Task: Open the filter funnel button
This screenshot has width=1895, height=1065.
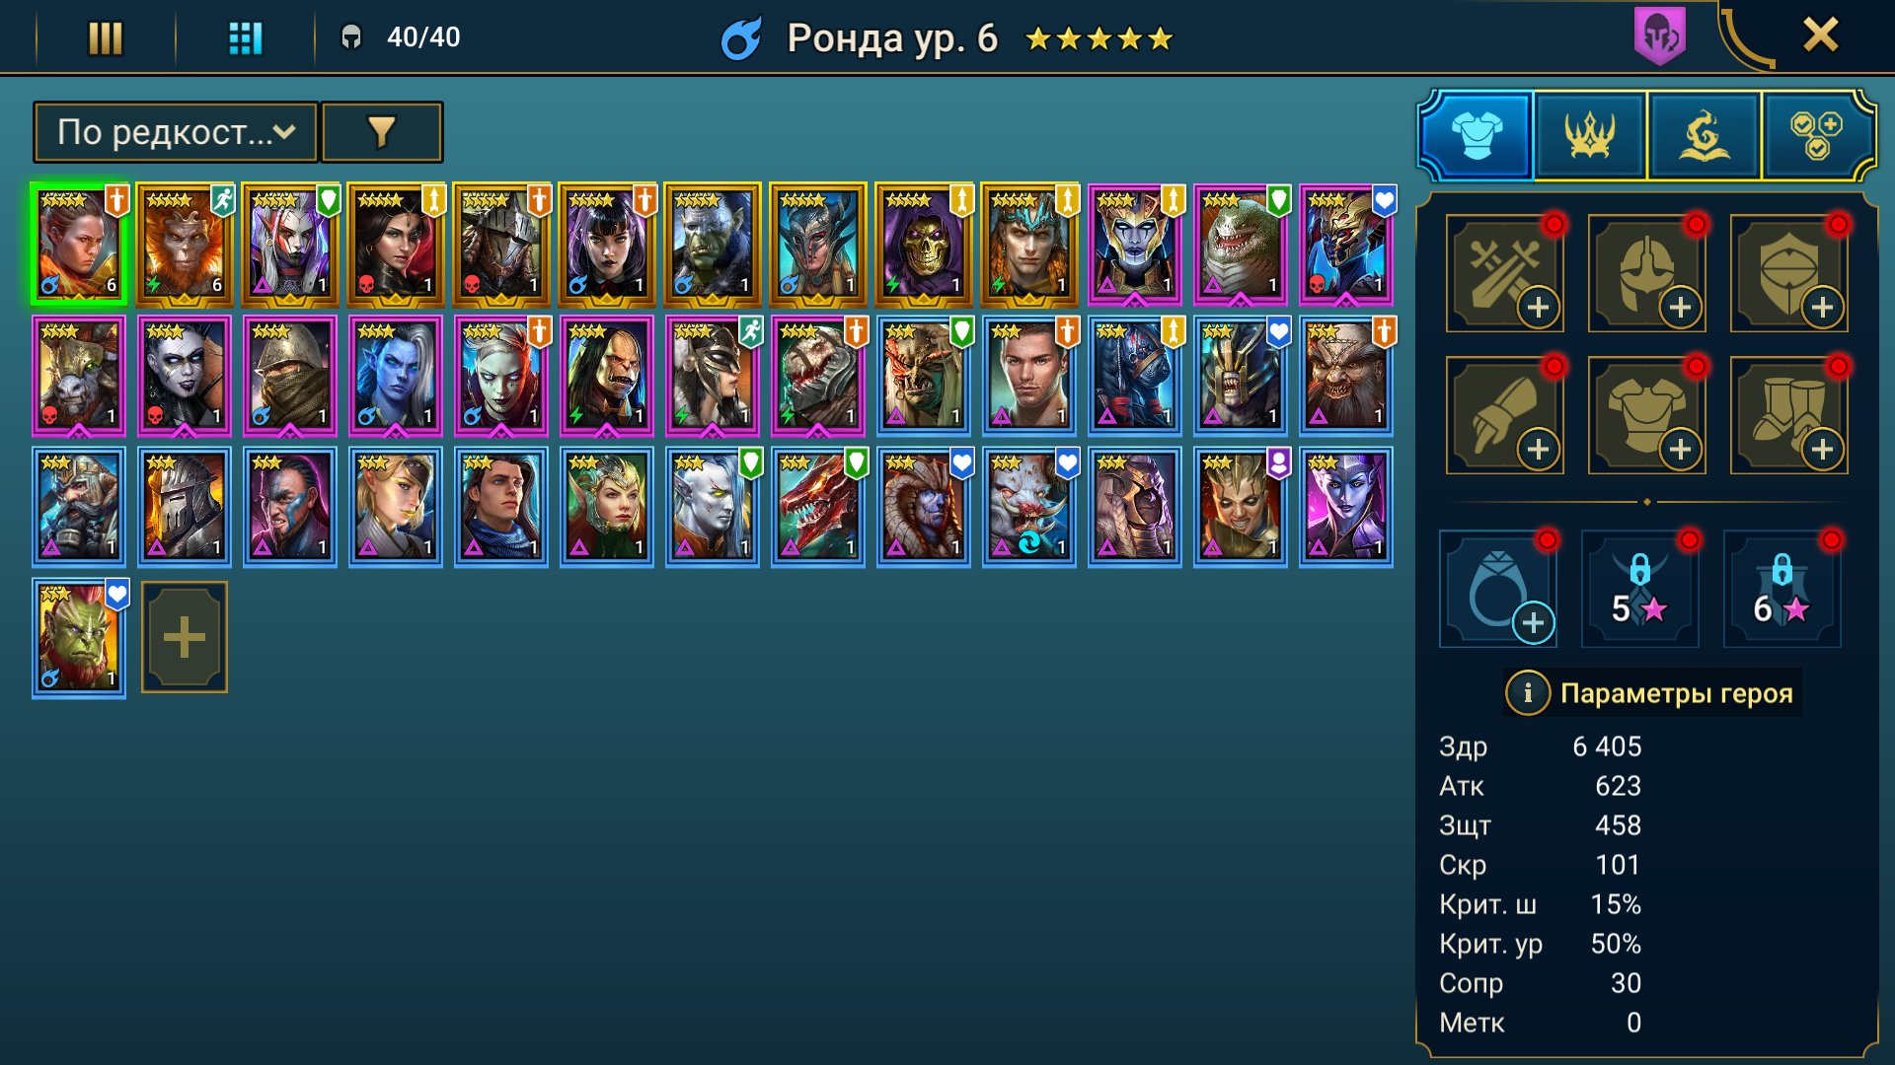Action: coord(382,131)
